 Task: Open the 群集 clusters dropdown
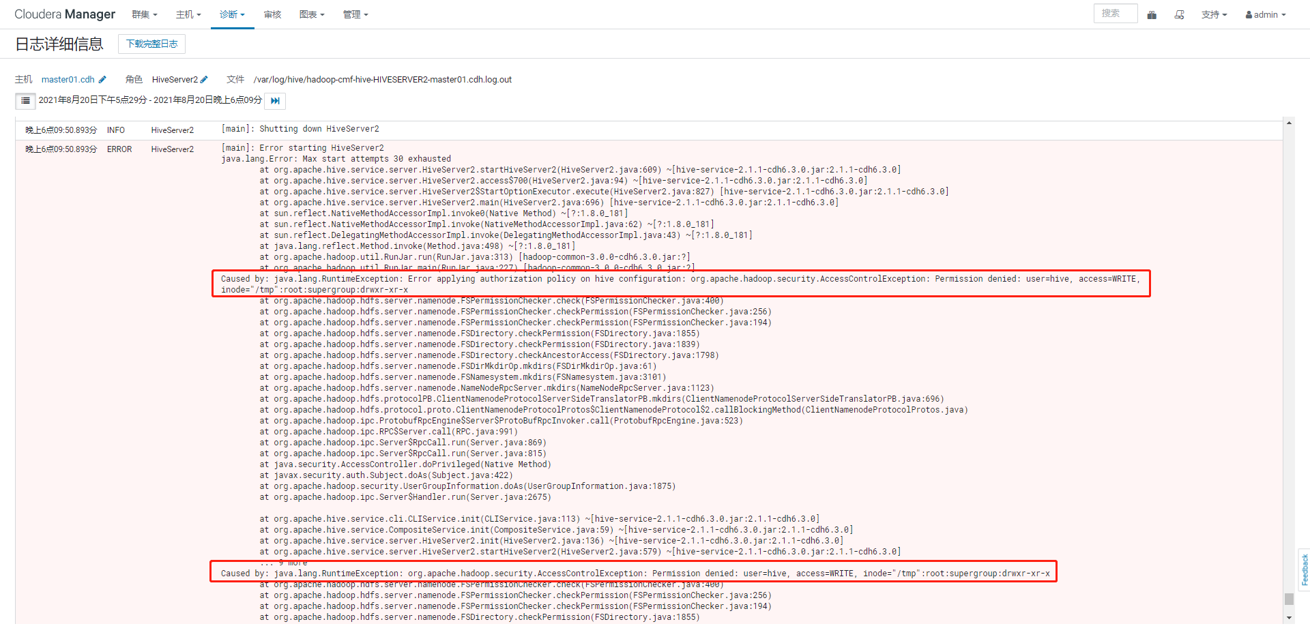144,14
